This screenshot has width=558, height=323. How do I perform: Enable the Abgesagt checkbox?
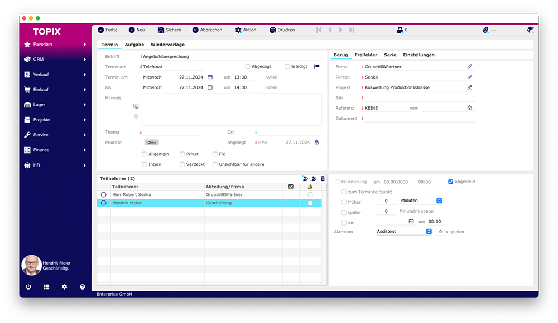pos(248,67)
